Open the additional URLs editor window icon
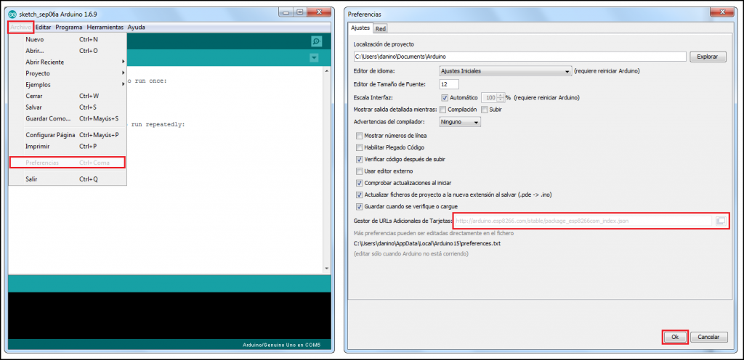Screen dimensions: 744x360 (721, 221)
